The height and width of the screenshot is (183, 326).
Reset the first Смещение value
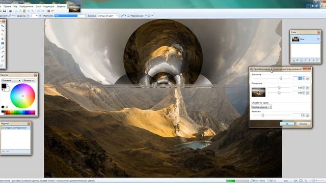[308, 88]
